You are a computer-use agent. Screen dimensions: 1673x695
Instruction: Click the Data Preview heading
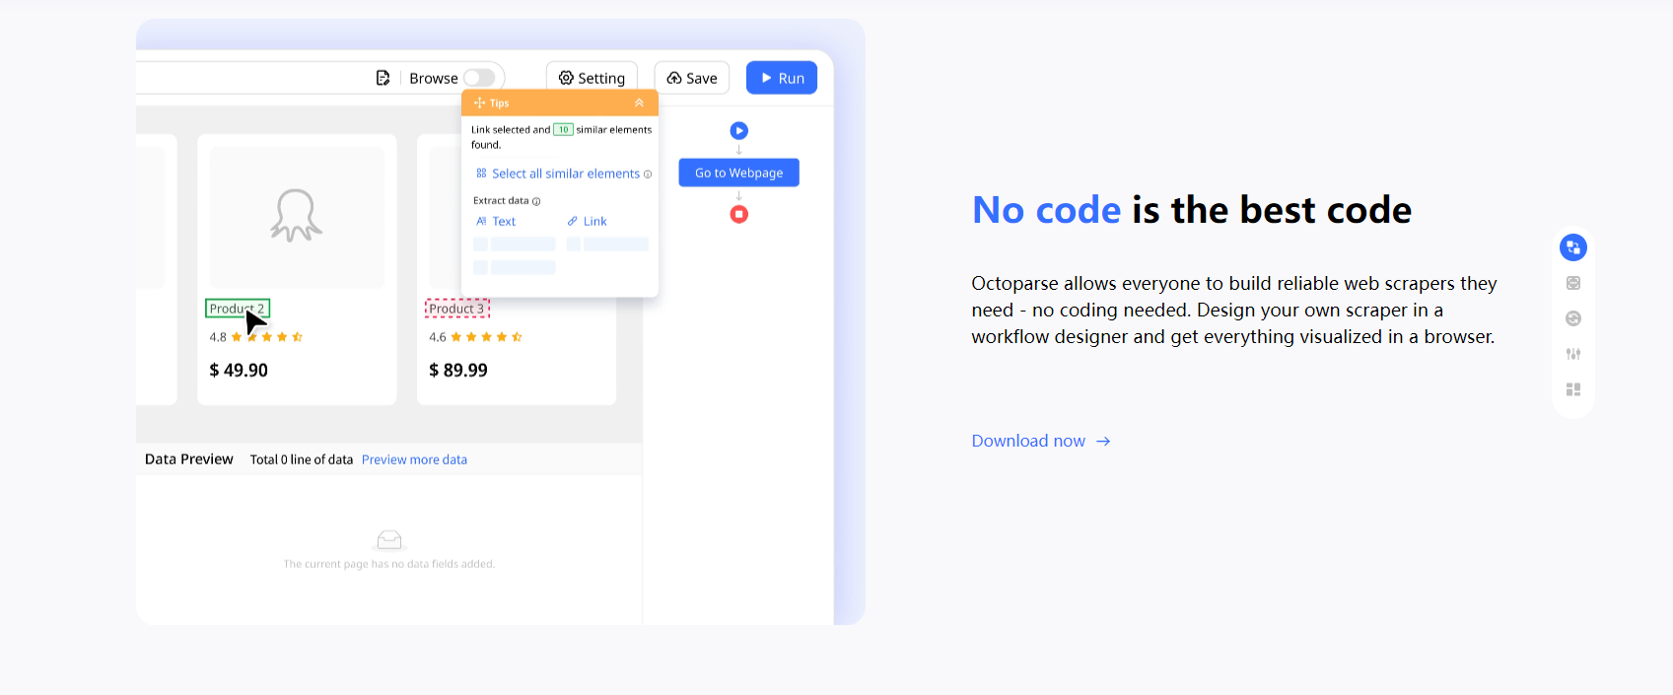tap(189, 459)
